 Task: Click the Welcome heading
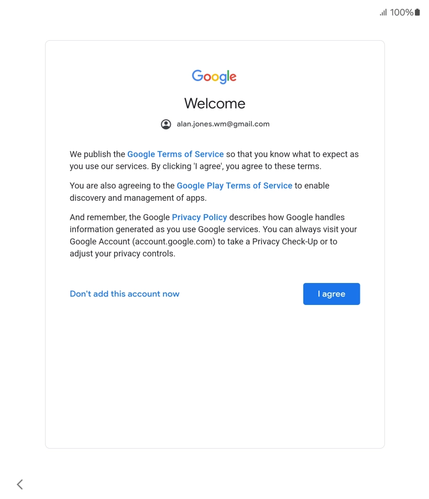point(215,104)
